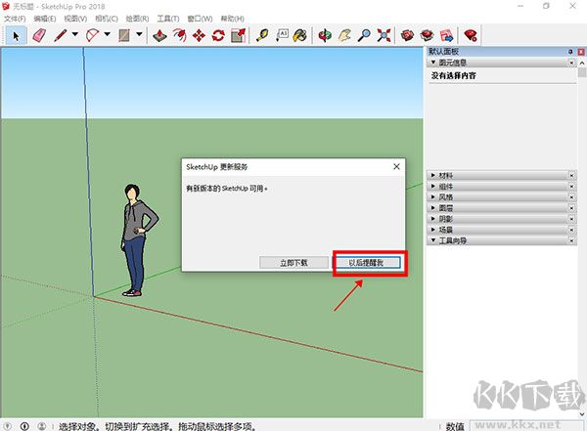Screen dimensions: 587x431
Task: Open the 帮助(H) menu
Action: click(232, 19)
